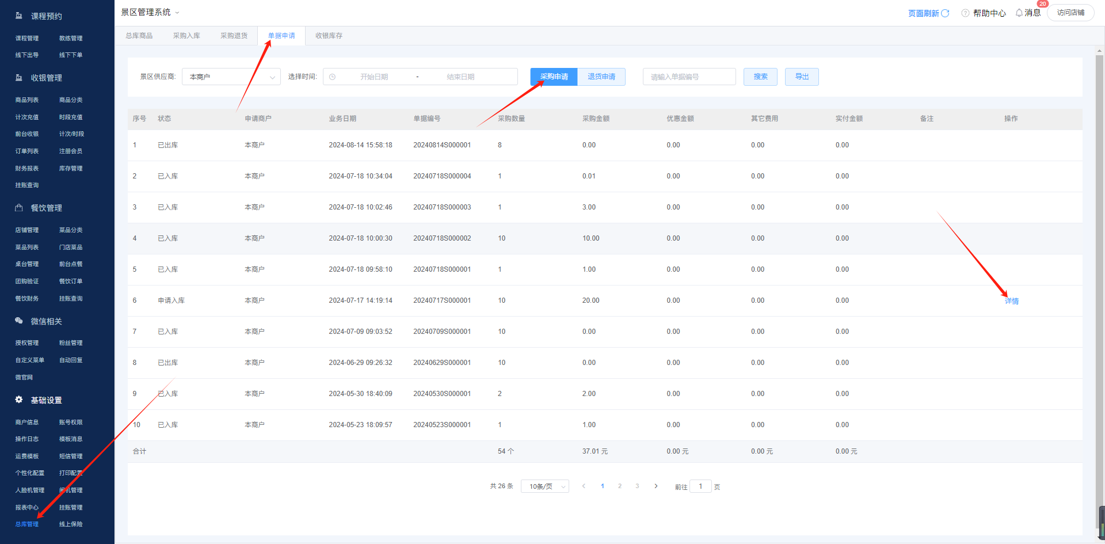Open the 10条/页 page size dropdown

point(544,486)
